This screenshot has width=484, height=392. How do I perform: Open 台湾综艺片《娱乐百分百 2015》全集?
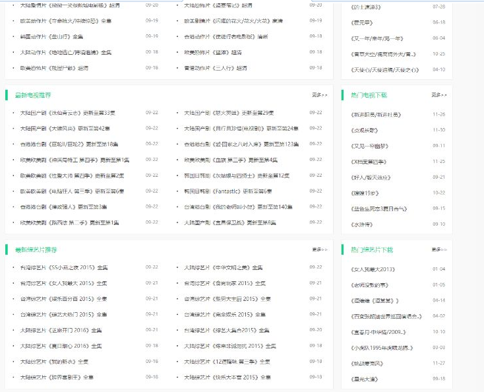coord(63,299)
